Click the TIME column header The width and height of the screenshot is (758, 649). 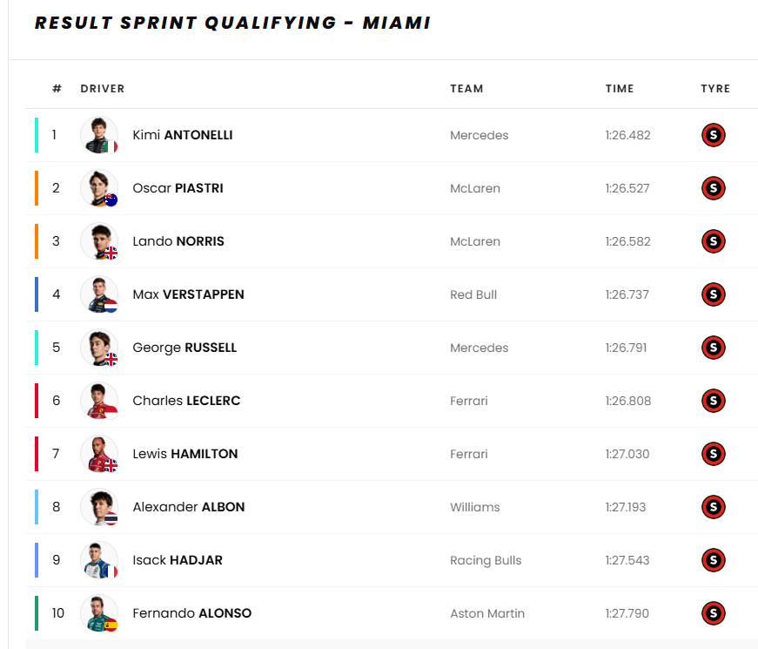click(x=620, y=88)
